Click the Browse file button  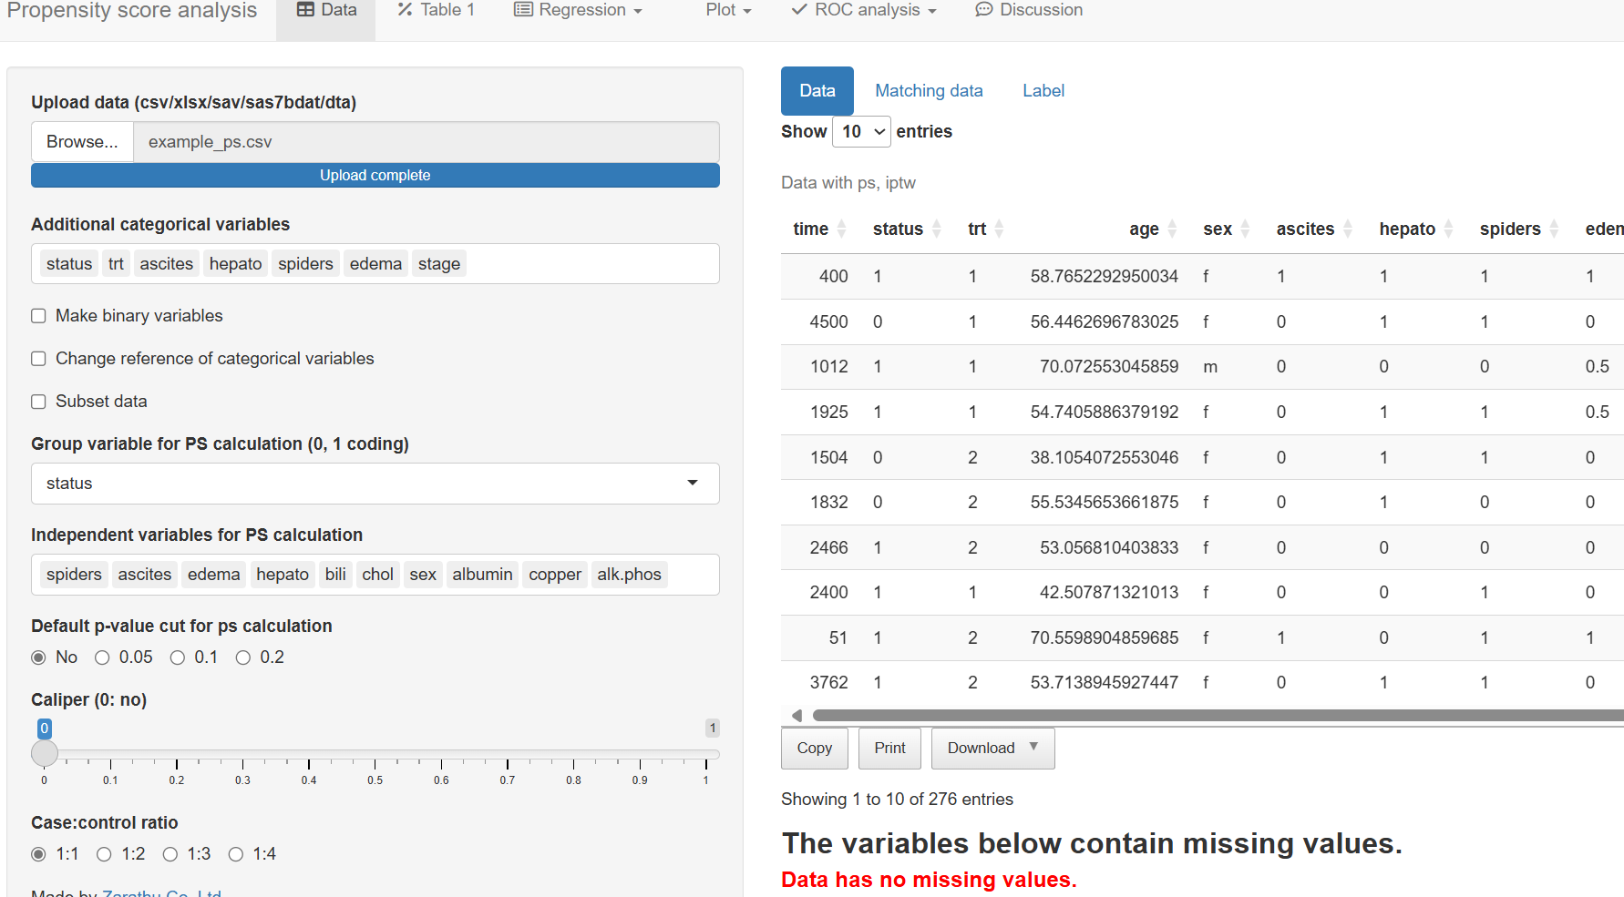pos(82,142)
